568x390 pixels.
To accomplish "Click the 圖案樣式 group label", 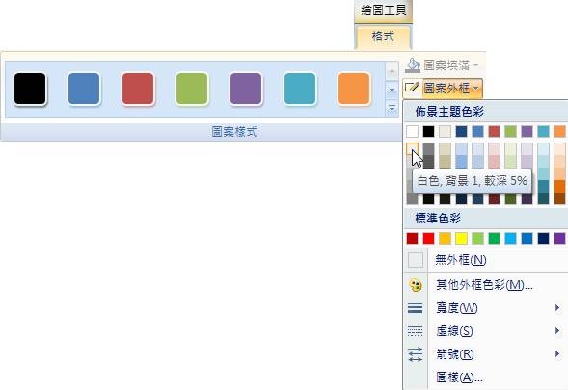I will 234,132.
